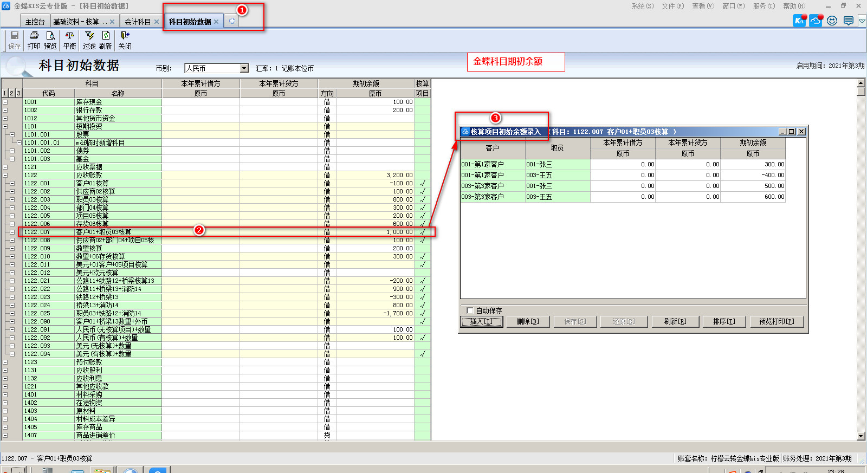Open the chat message bubble icon

pyautogui.click(x=849, y=21)
